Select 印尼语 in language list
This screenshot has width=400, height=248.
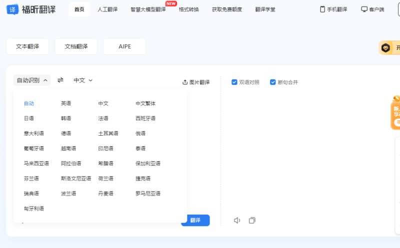[x=105, y=148]
